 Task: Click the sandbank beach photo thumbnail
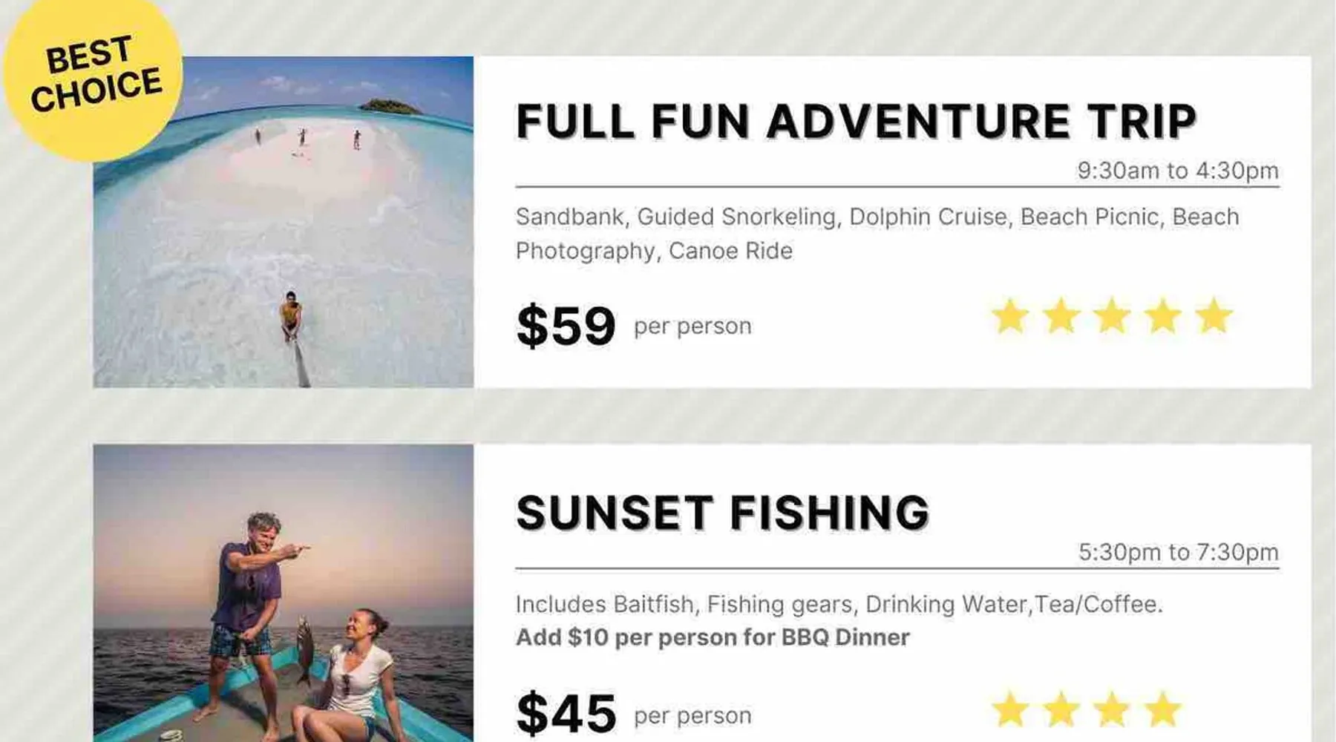click(284, 223)
